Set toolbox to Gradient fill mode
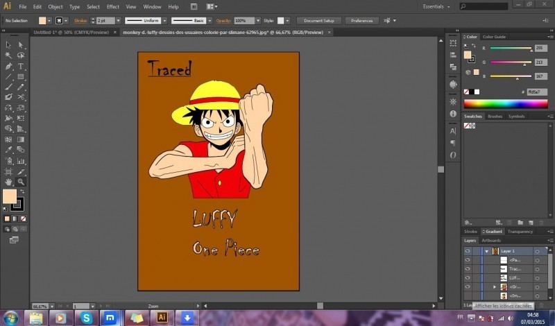 (15, 218)
